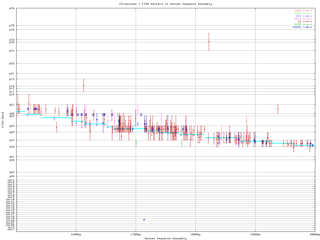Click the FISH Band y-axis label
Image resolution: width=320 pixels, height=240 pixels.
pyautogui.click(x=3, y=120)
